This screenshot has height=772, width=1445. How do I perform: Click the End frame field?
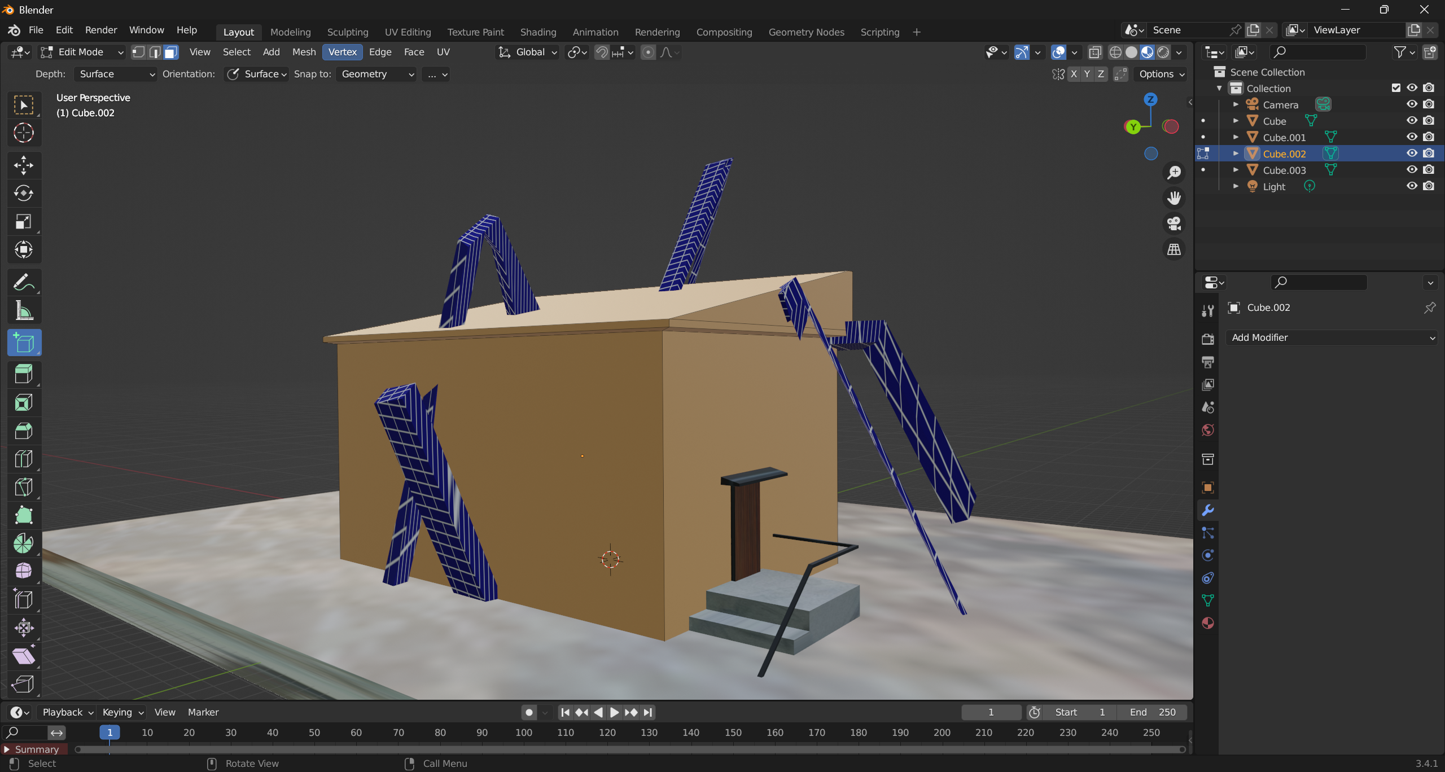pos(1152,712)
